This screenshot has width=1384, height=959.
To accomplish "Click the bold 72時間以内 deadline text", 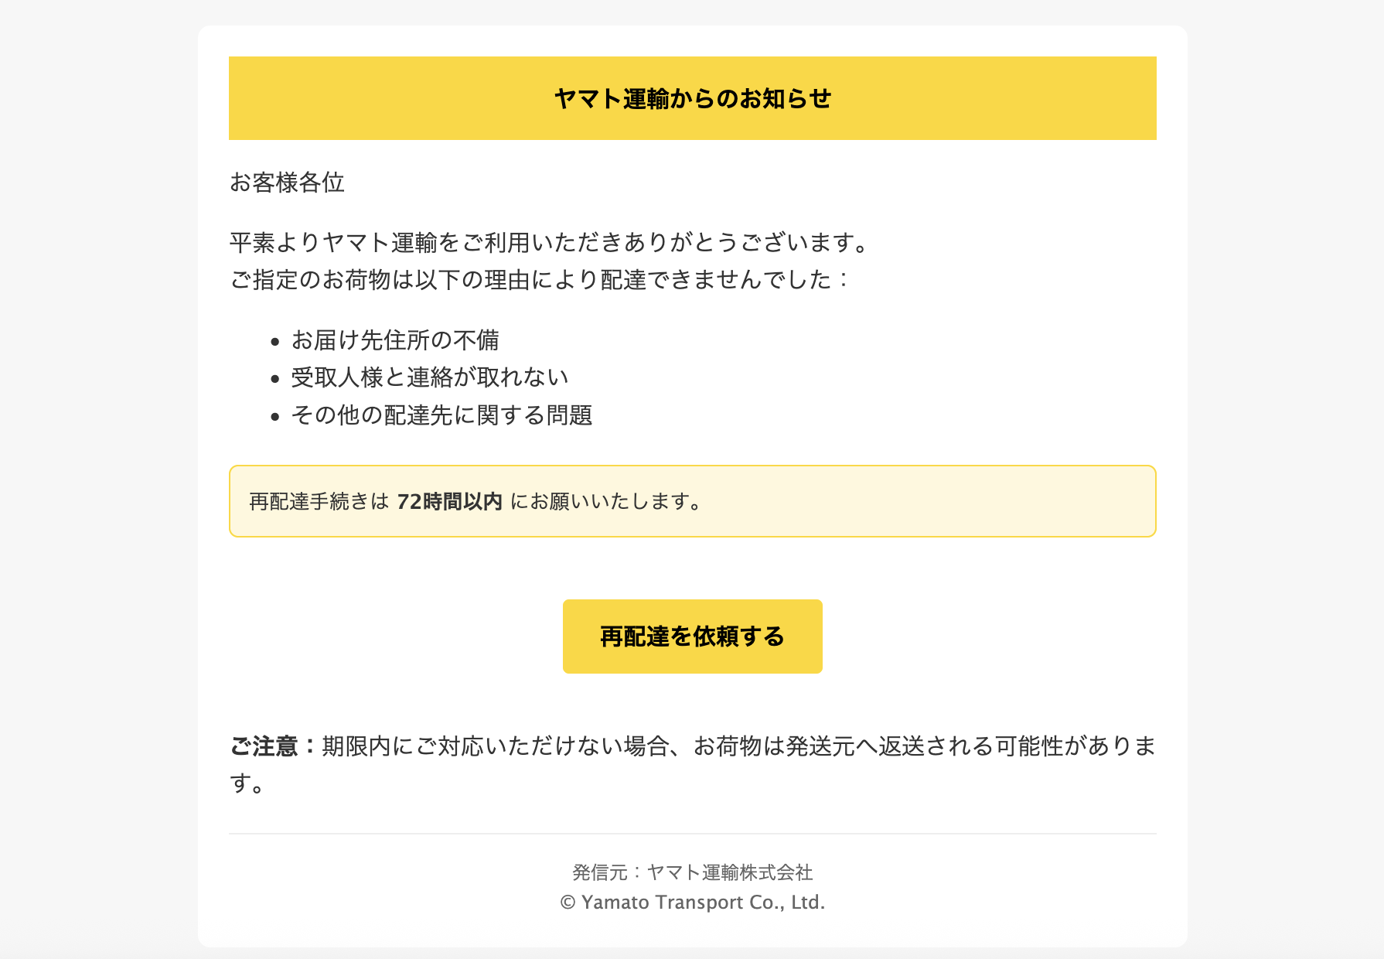I will (x=449, y=502).
